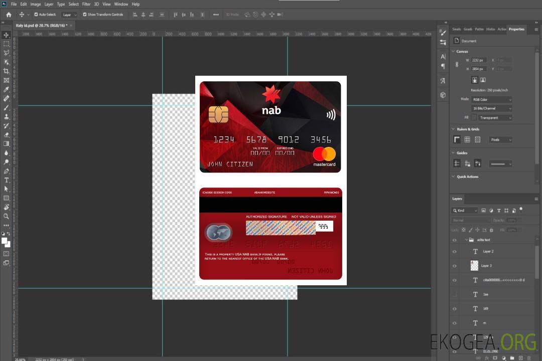
Task: Select the Eyedropper tool
Action: (6, 89)
